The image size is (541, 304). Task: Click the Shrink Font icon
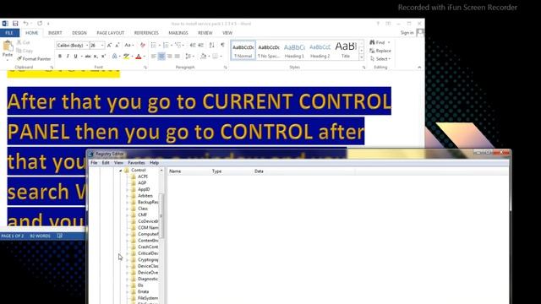coord(117,45)
